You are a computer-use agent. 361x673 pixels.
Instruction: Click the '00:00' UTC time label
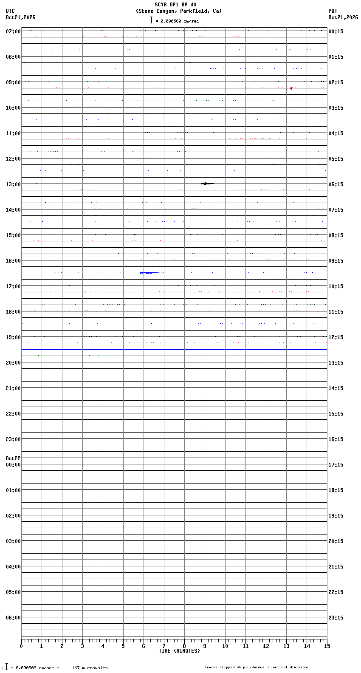click(x=13, y=465)
